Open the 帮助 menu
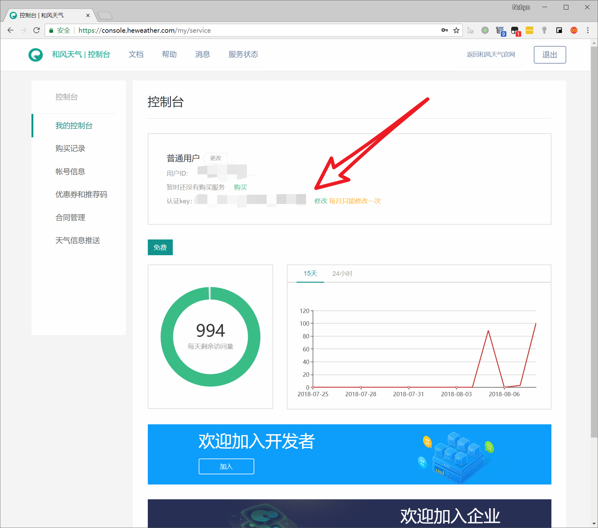This screenshot has width=598, height=528. pyautogui.click(x=169, y=55)
